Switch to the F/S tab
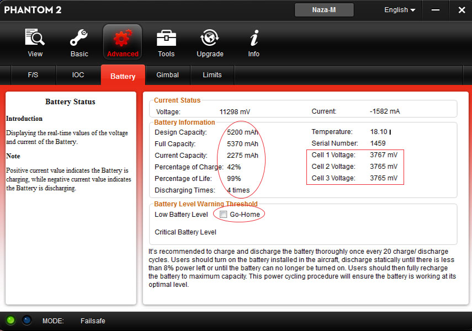The image size is (472, 331). (33, 75)
